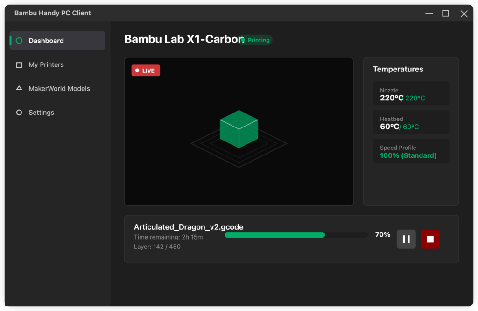The height and width of the screenshot is (311, 478).
Task: Click the Time remaining: 2h 15m text
Action: pos(168,237)
